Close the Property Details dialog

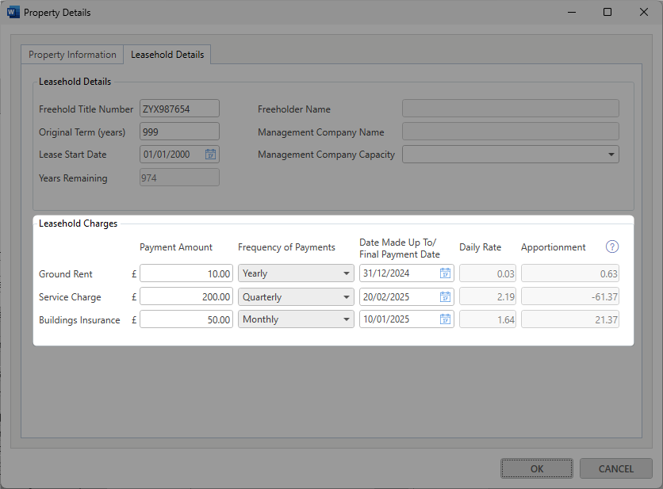(x=643, y=13)
